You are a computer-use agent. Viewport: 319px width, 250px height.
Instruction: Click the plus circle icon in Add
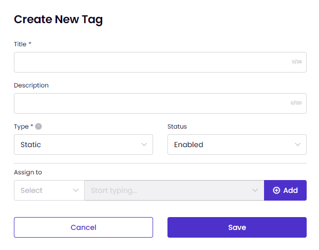click(276, 190)
